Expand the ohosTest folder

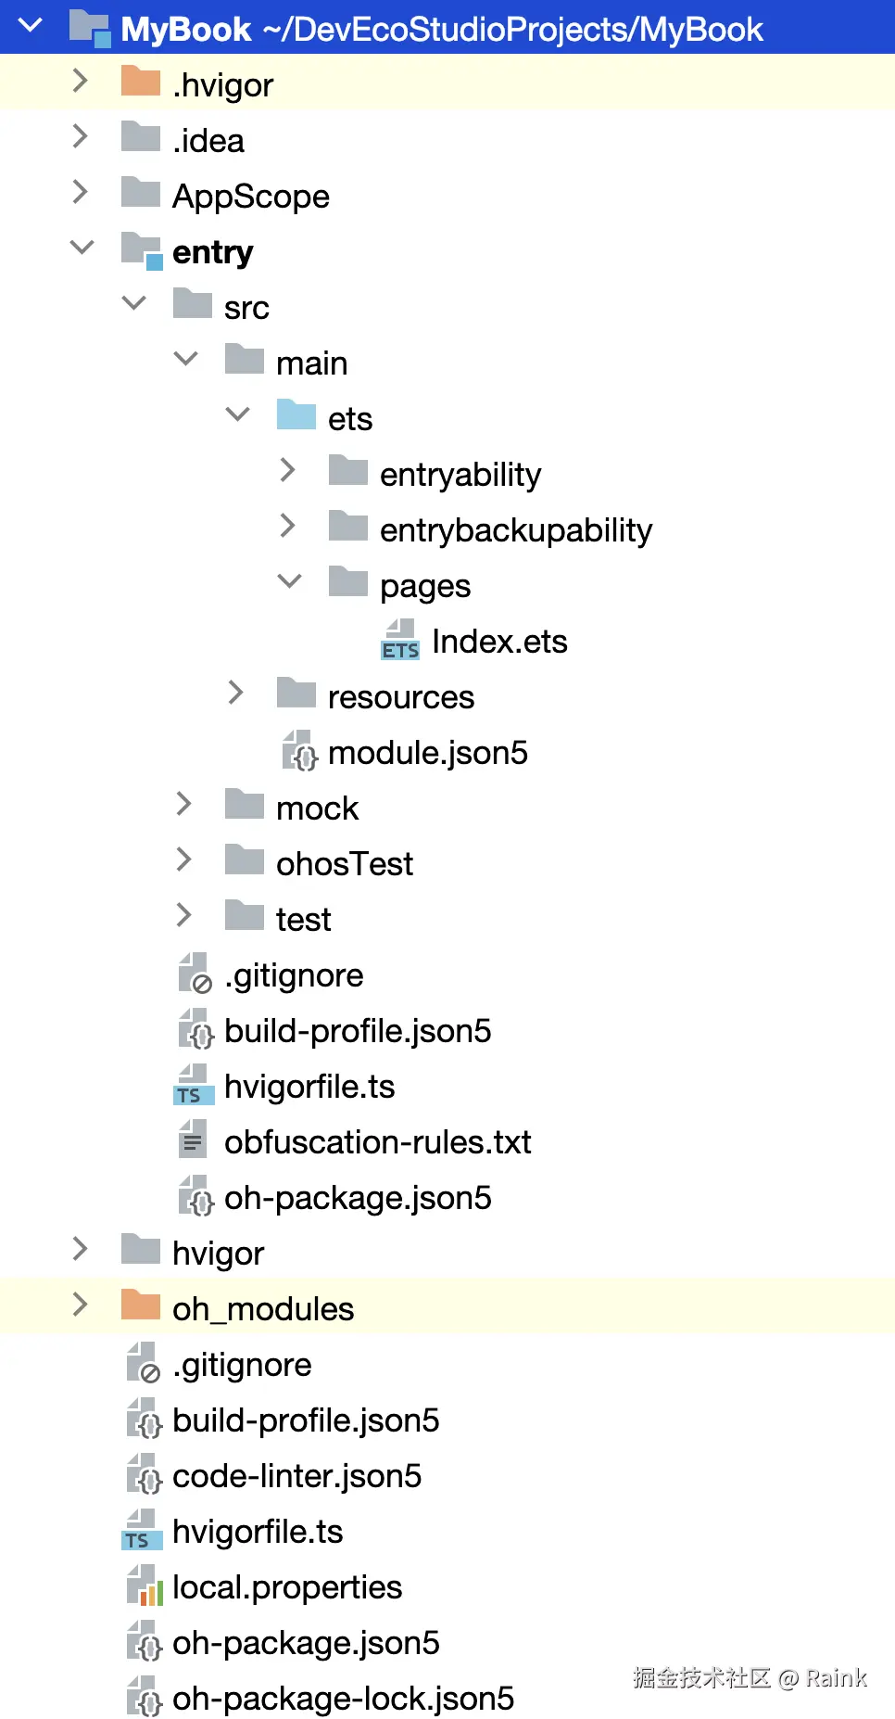(184, 860)
